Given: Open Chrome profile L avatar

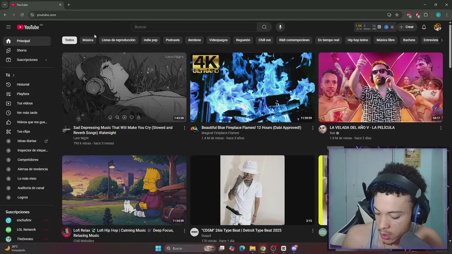Looking at the screenshot, I should pos(438,15).
